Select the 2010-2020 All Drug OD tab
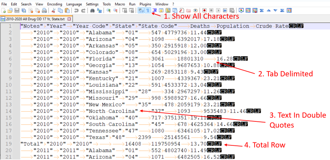Screen dimensions: 330x160 pos(34,19)
